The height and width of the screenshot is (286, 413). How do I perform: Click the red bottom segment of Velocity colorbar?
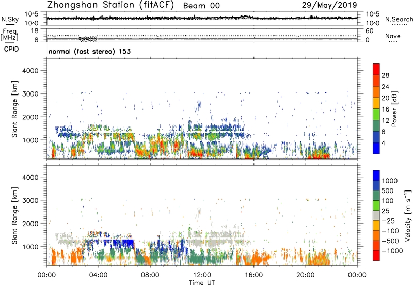point(376,256)
